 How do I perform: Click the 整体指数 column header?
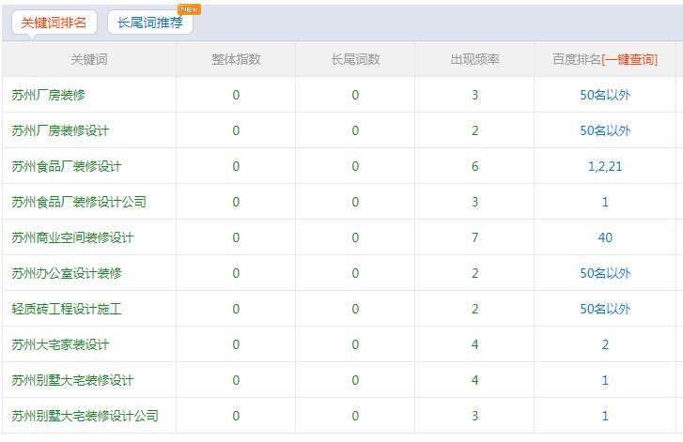tap(236, 59)
